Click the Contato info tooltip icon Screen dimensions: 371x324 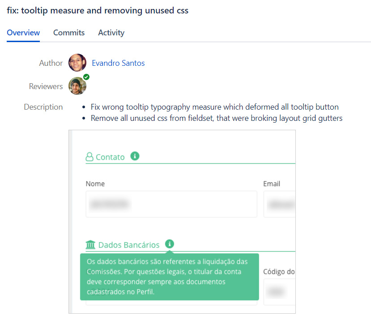click(x=135, y=156)
